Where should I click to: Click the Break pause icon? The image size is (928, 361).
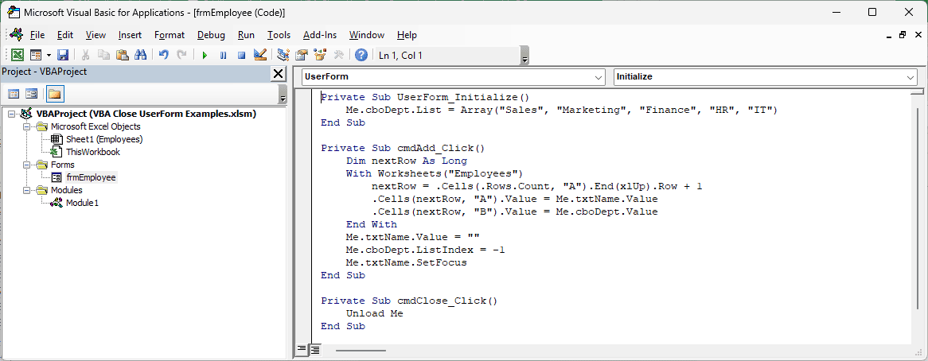(223, 55)
